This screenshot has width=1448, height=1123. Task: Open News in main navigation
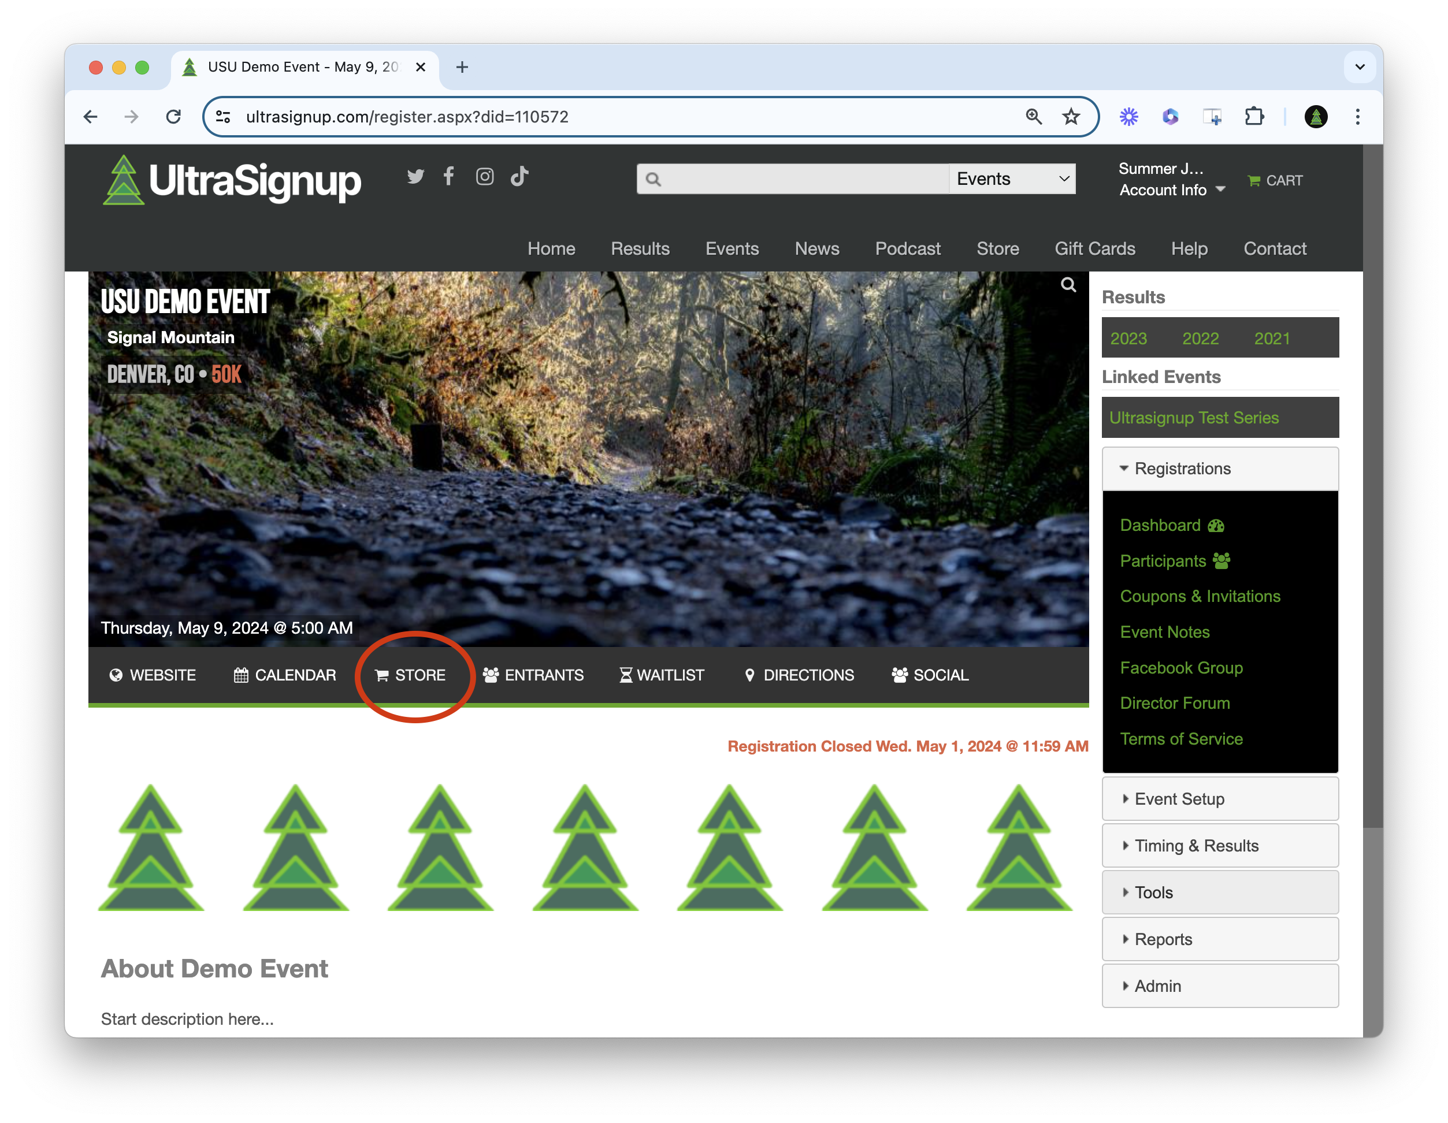[817, 248]
